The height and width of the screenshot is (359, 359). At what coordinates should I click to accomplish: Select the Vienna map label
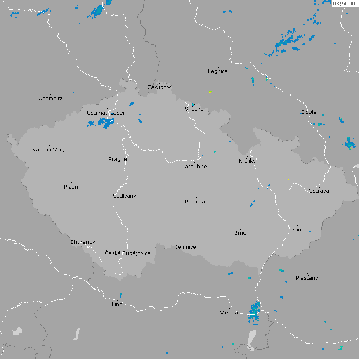click(229, 313)
